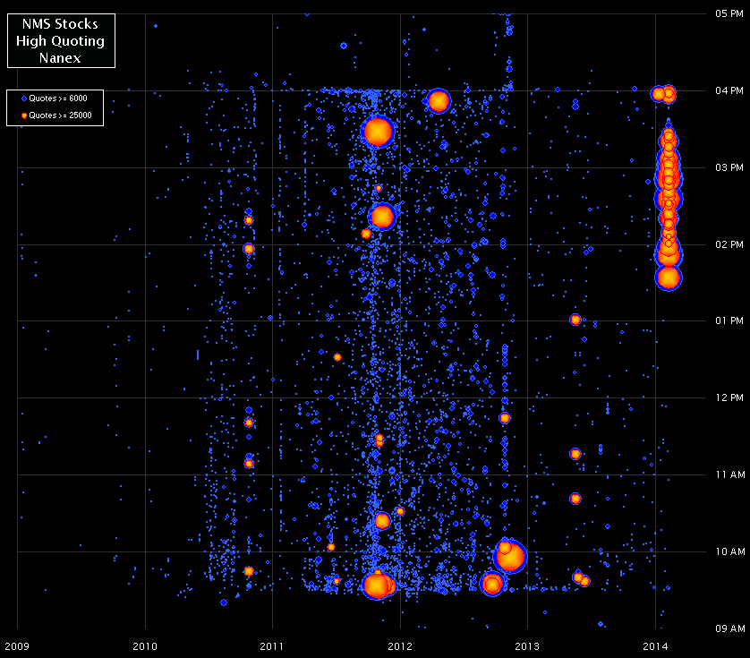This screenshot has width=750, height=658.
Task: Click the '04 PM' axis label
Action: (x=729, y=90)
